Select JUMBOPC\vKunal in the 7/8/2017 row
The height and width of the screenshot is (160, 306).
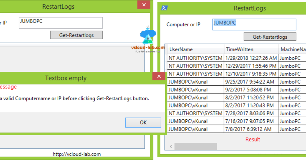(196, 129)
